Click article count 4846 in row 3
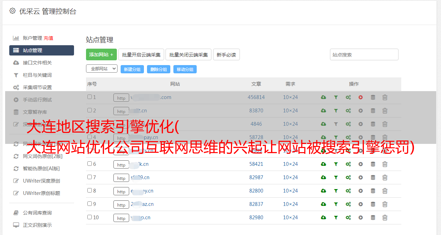Image resolution: width=441 pixels, height=235 pixels. click(x=256, y=124)
